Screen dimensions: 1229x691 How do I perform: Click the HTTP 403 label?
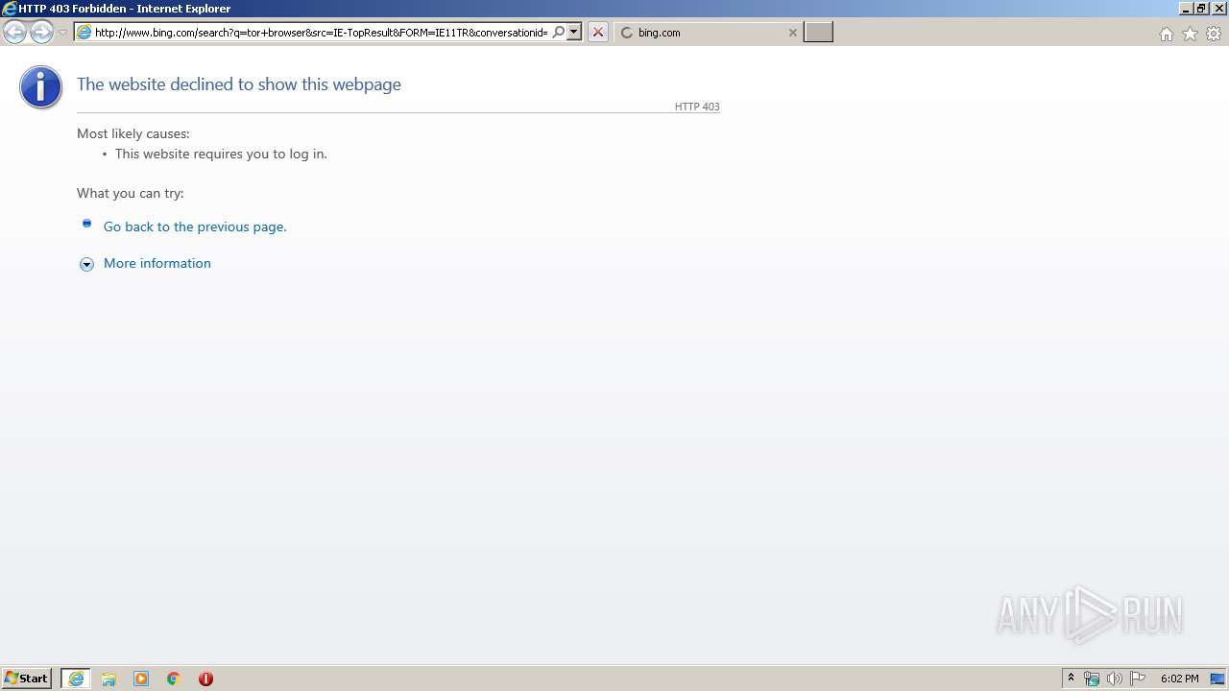click(697, 107)
